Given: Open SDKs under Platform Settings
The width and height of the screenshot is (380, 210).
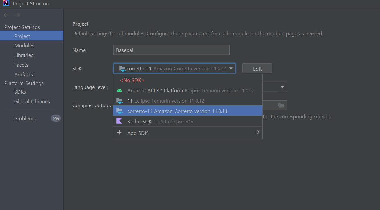Looking at the screenshot, I should pyautogui.click(x=20, y=92).
